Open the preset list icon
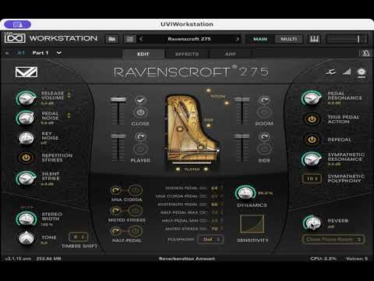The image size is (374, 281). [x=130, y=39]
